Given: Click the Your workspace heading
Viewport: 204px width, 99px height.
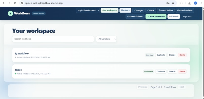Looking at the screenshot, I should 34,31.
